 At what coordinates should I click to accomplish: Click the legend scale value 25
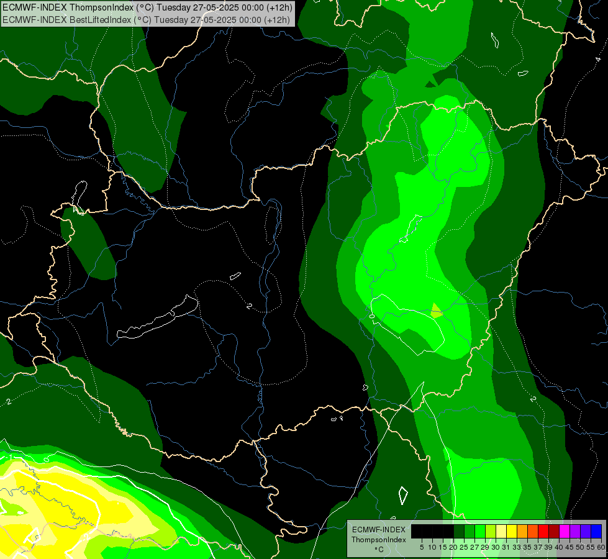464,547
